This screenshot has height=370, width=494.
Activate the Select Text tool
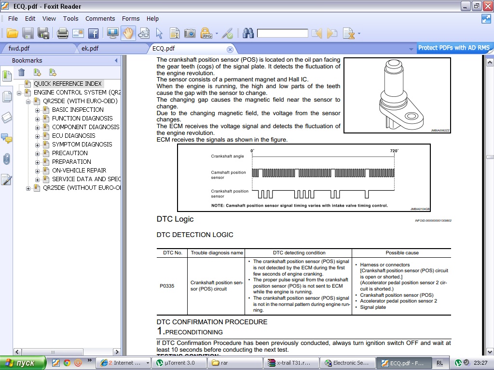coord(174,33)
